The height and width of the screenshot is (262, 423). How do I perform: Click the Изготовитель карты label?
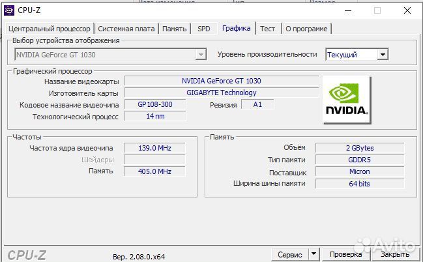coord(83,93)
